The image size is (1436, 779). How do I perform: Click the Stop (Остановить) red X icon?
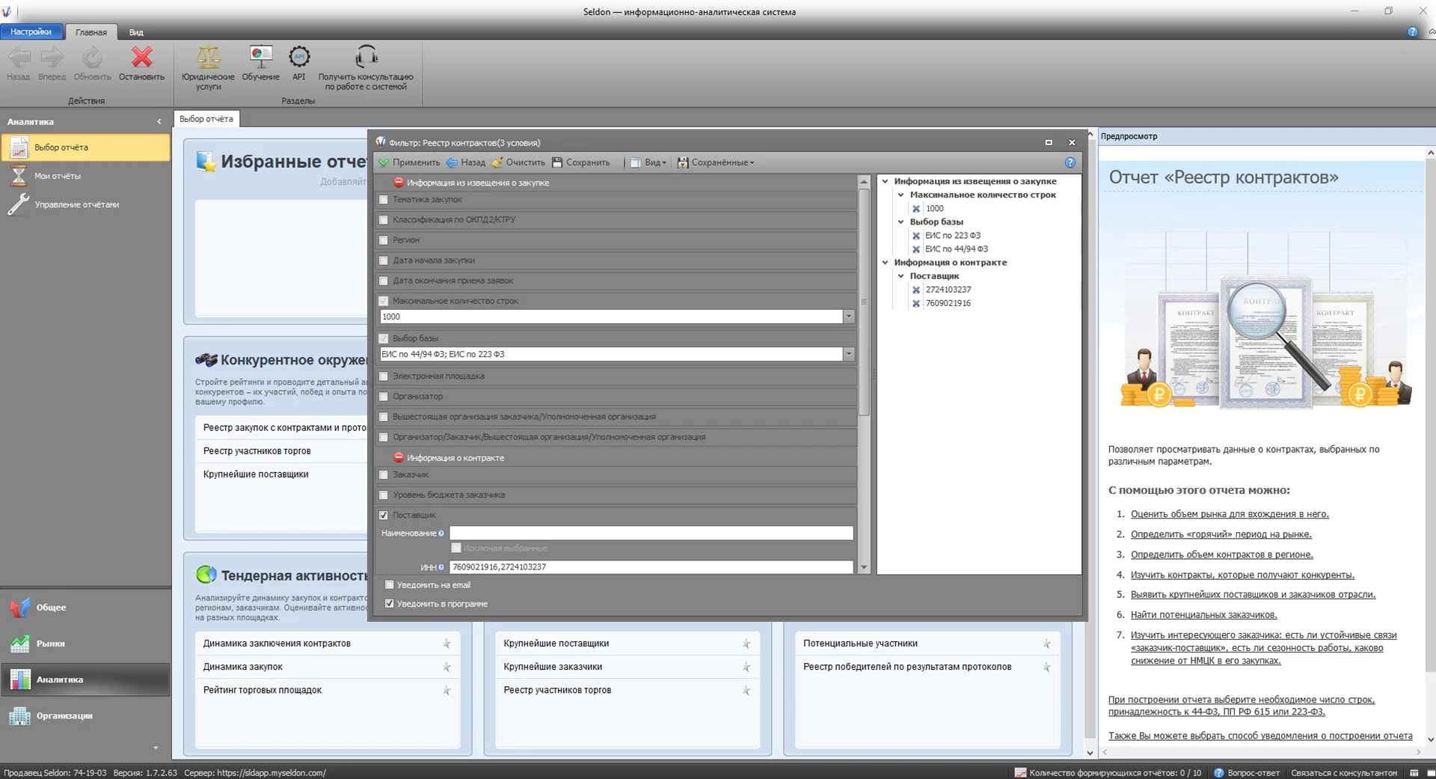[x=141, y=57]
